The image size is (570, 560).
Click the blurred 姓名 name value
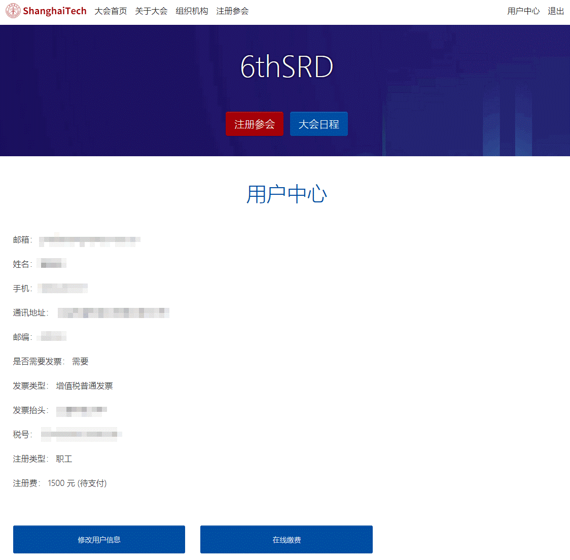click(x=52, y=264)
